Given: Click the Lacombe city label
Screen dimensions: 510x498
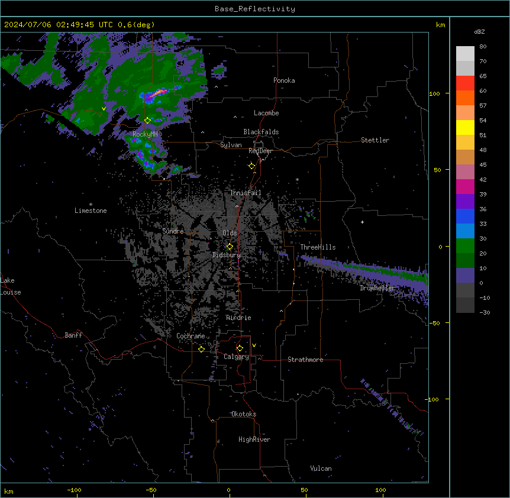Looking at the screenshot, I should click(266, 113).
